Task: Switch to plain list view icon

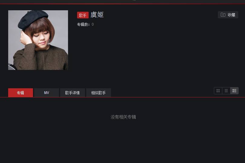Action: click(226, 91)
